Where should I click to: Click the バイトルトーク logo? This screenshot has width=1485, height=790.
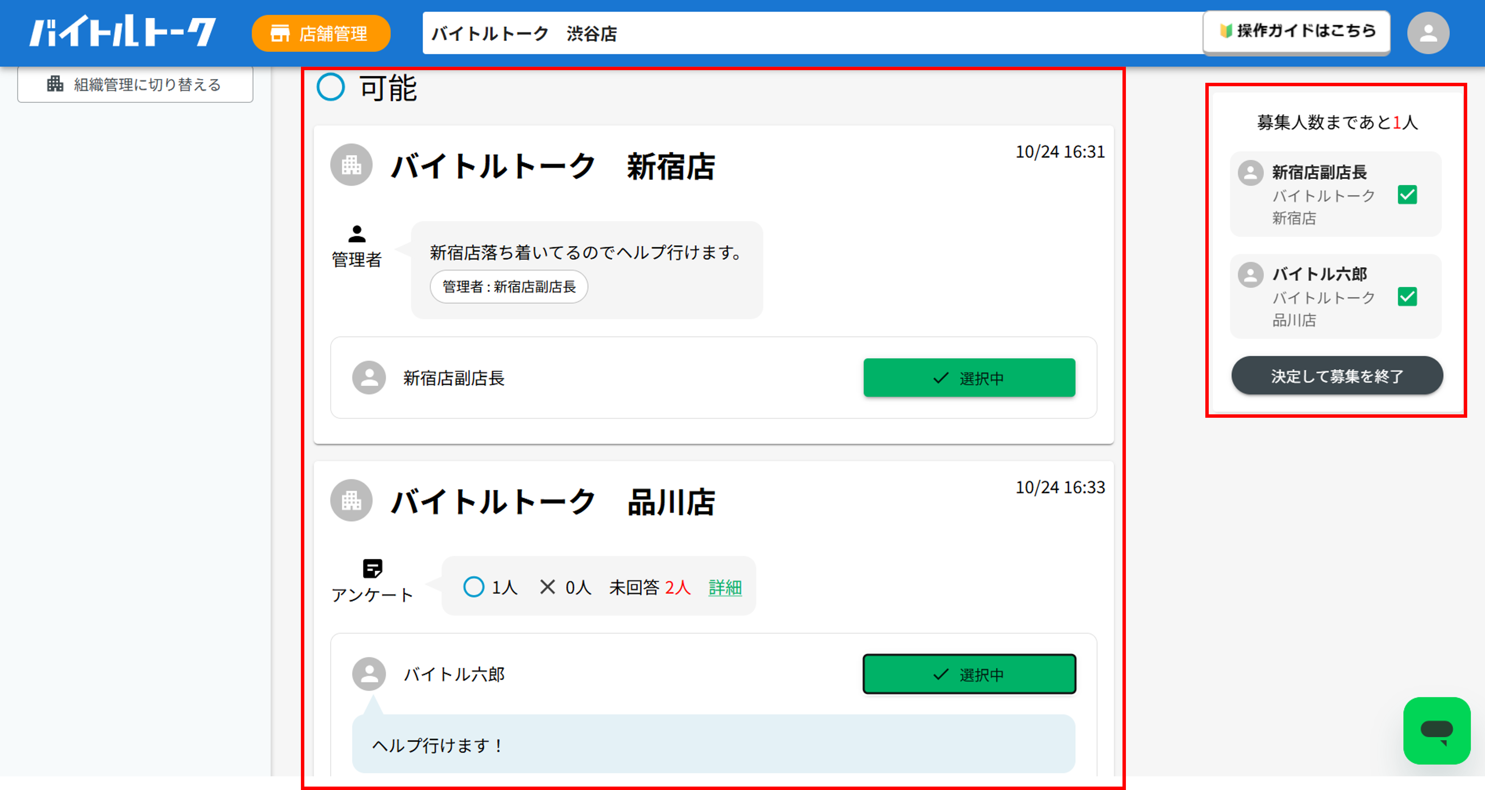[123, 32]
